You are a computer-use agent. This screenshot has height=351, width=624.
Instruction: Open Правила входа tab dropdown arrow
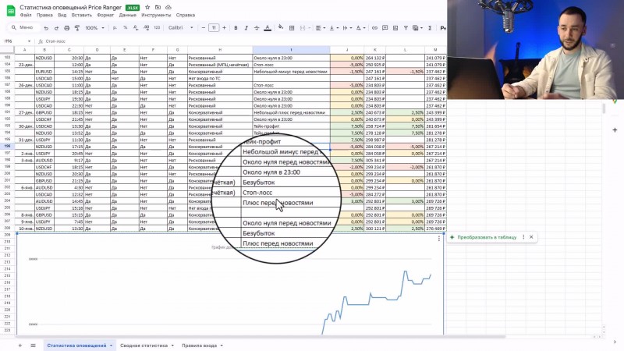[222, 346]
